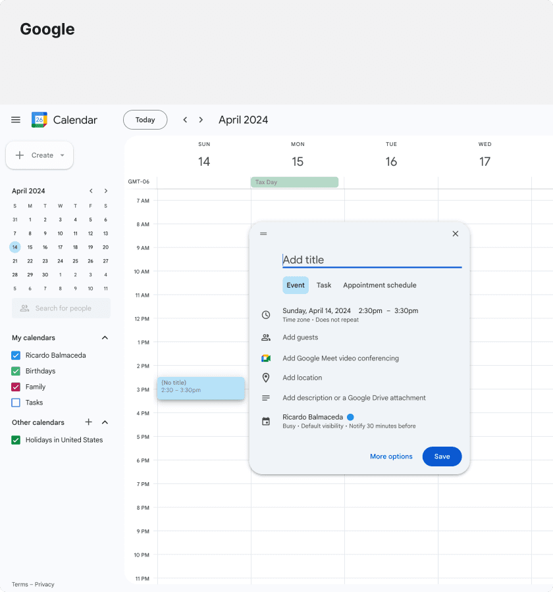The image size is (553, 592).
Task: Click the guests people icon in the dialog
Action: click(266, 337)
